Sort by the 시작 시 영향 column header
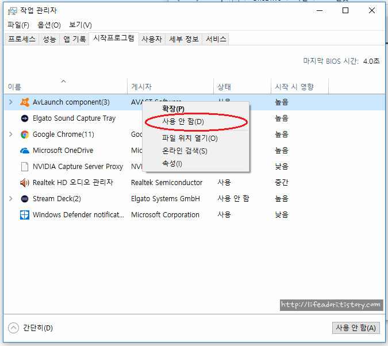Viewport: 388px width, 346px height. [x=299, y=86]
